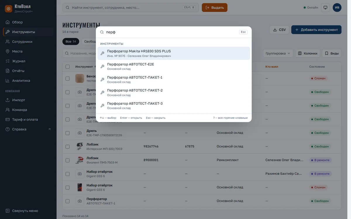Click the Лобзик Фиолент tool thumbnail
Screen dimensions: 351x219
tap(80, 160)
